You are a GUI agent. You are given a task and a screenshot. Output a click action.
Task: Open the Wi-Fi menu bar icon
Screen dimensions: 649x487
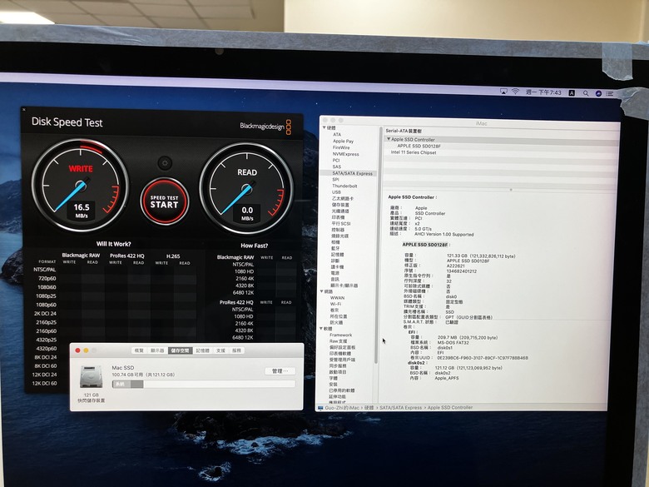[515, 92]
